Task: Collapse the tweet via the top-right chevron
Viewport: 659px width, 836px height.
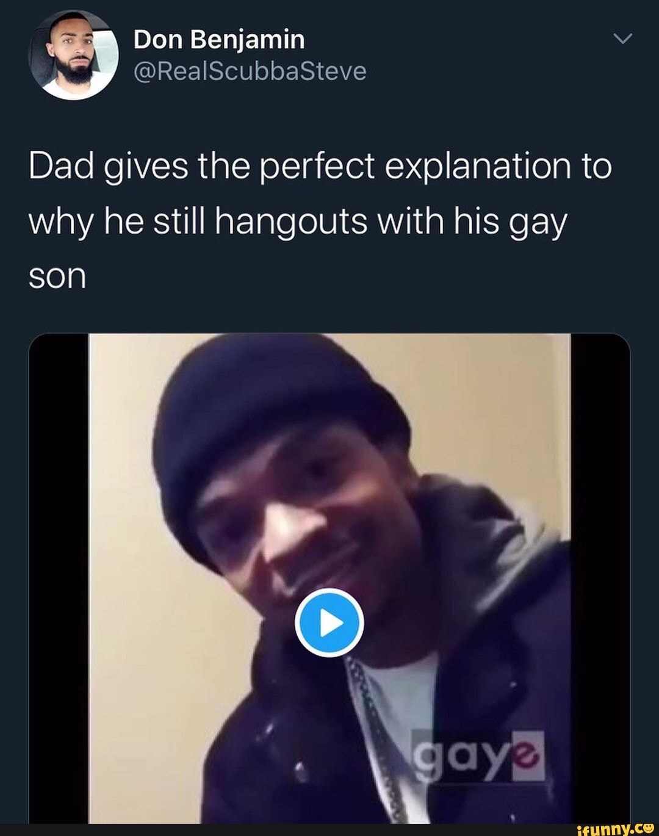Action: pos(624,38)
